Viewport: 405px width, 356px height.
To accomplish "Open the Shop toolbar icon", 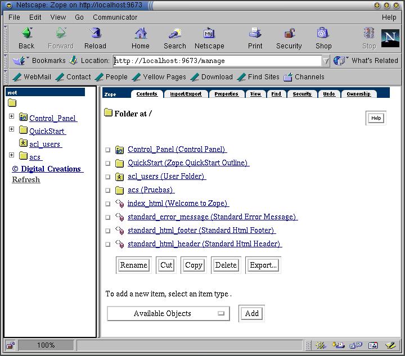I will click(323, 33).
